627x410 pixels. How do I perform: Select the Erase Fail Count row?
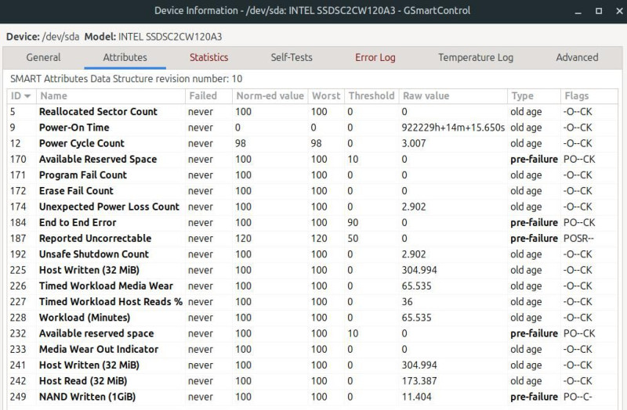(x=313, y=191)
